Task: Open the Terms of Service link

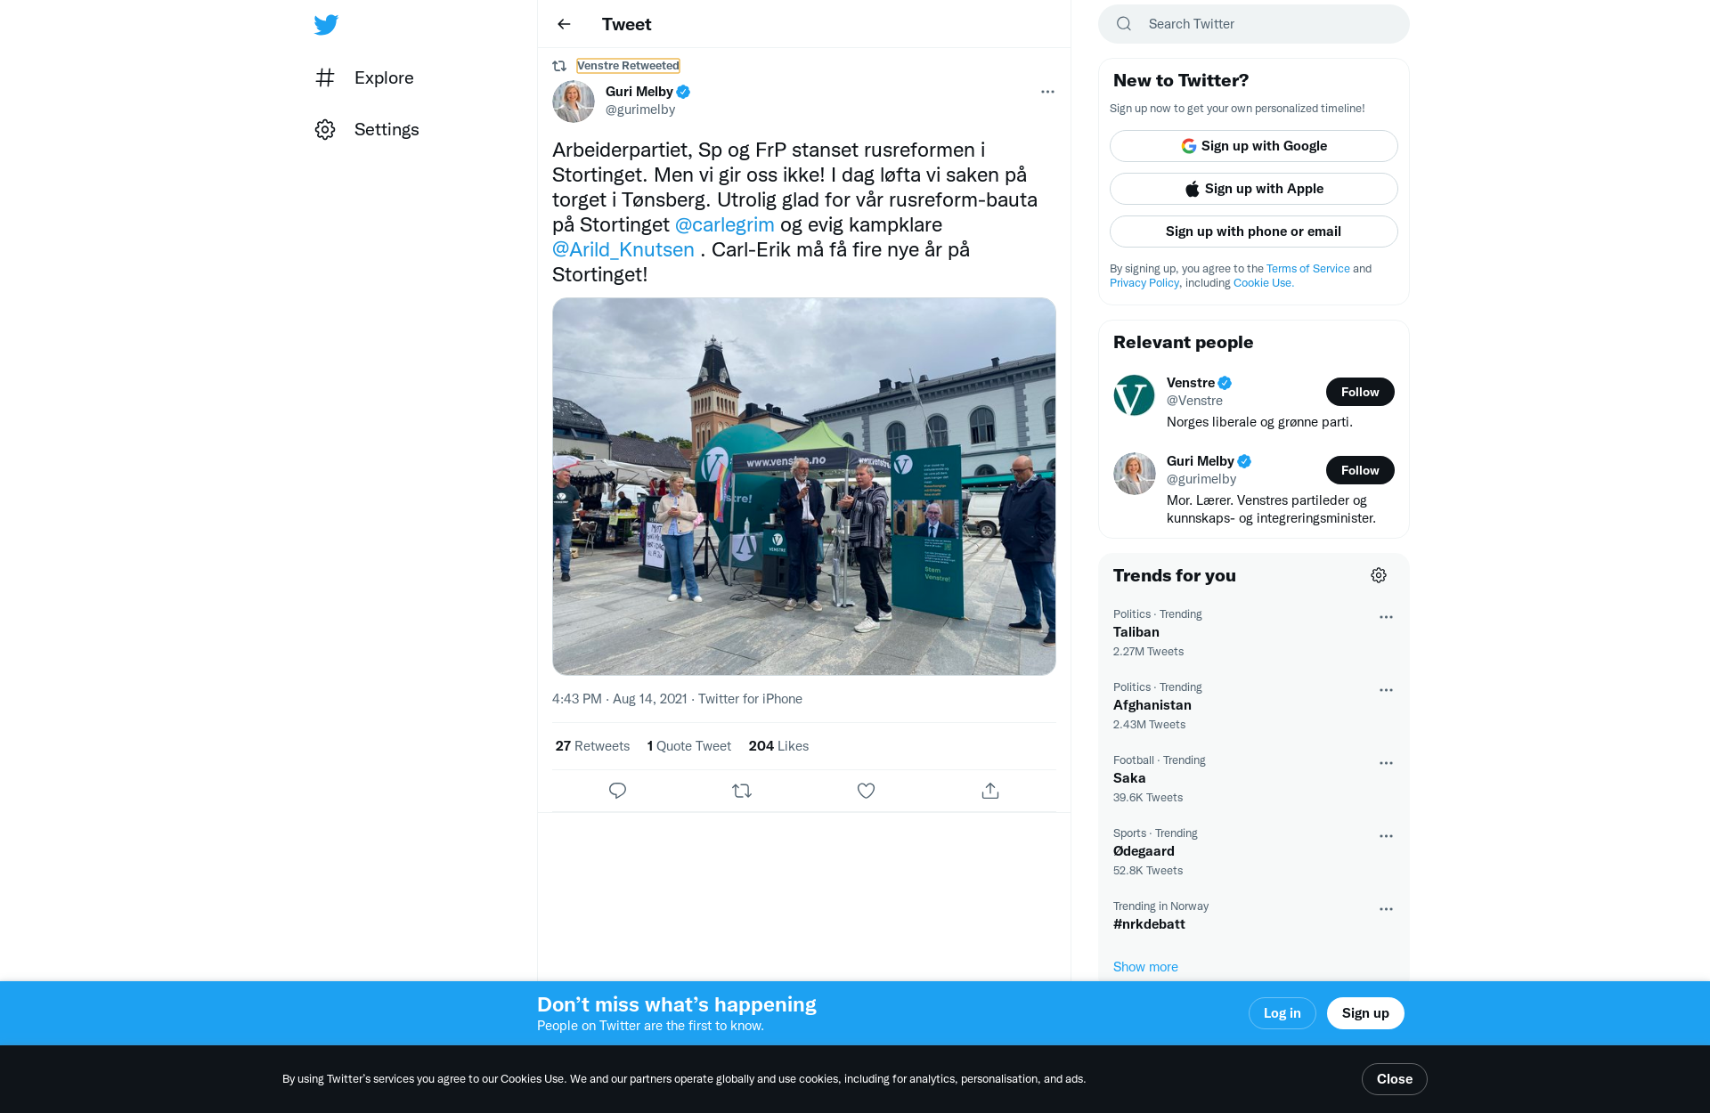Action: (1307, 269)
